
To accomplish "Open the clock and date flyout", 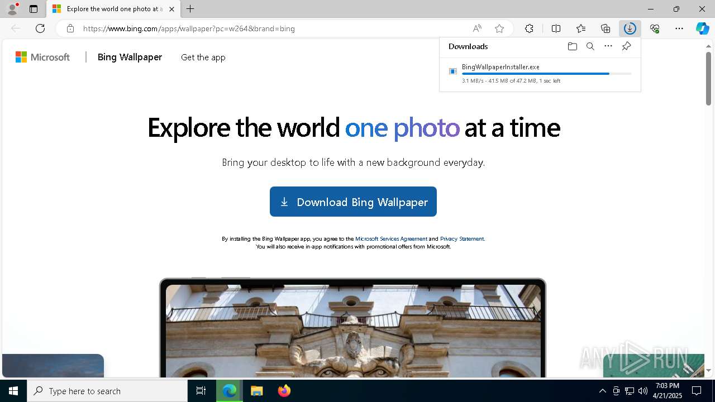I will coord(668,391).
